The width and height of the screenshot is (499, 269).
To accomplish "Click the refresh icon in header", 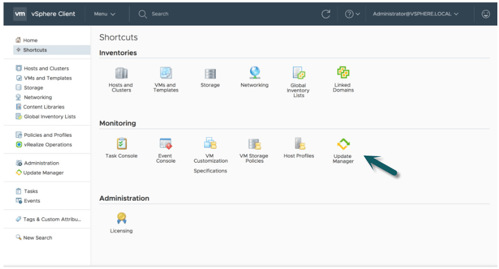I will 326,14.
